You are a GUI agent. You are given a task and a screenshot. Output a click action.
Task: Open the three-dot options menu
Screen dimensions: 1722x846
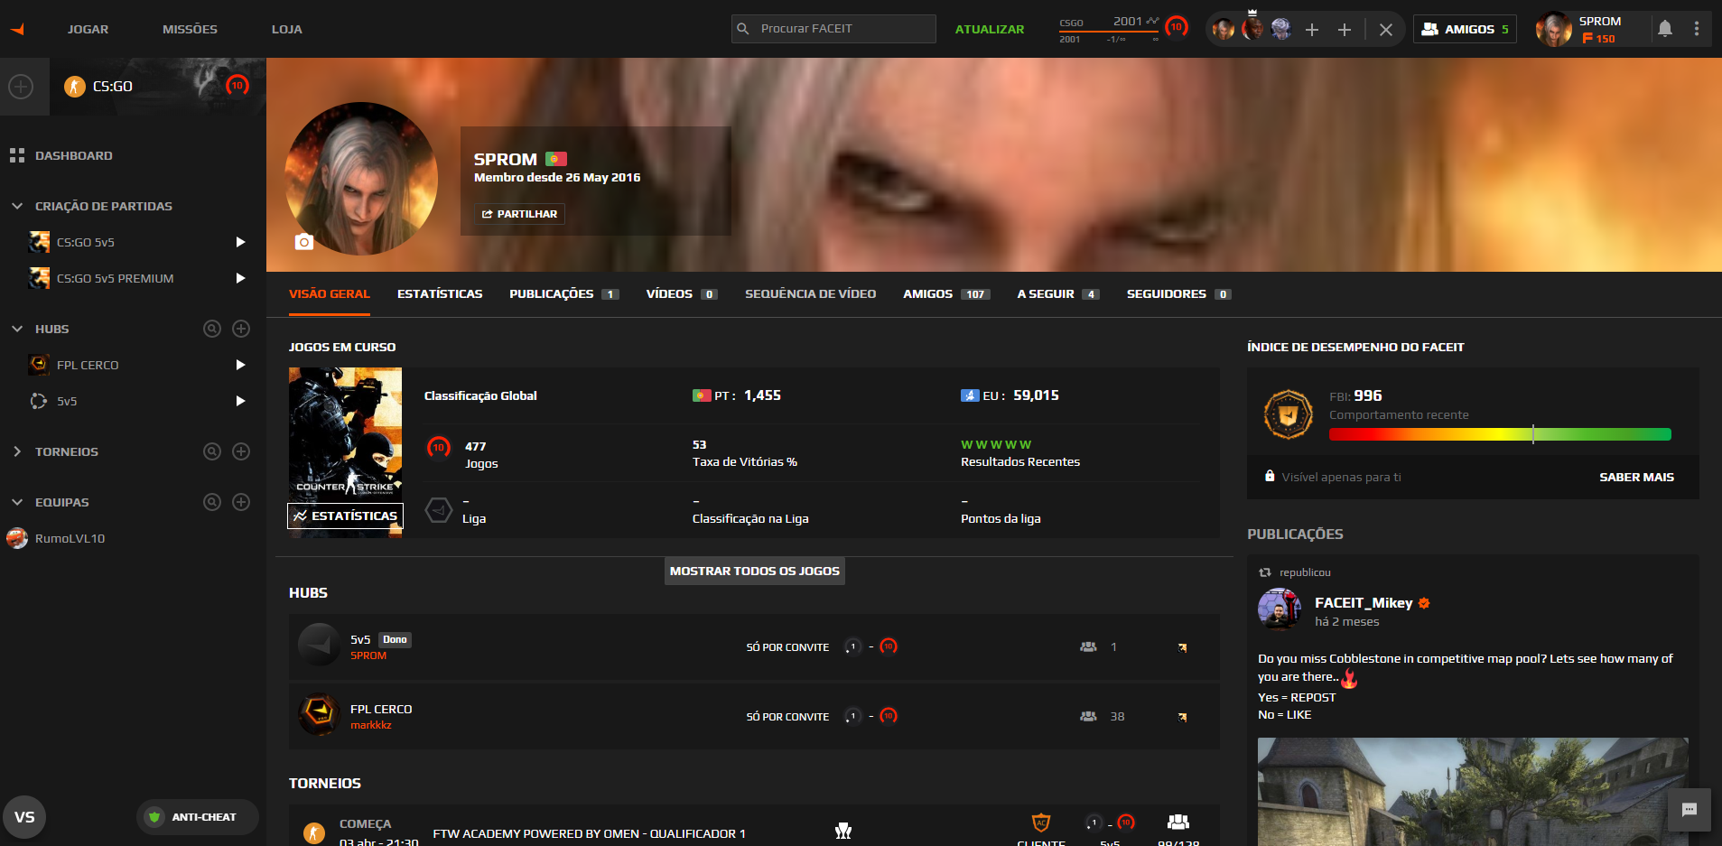point(1697,29)
